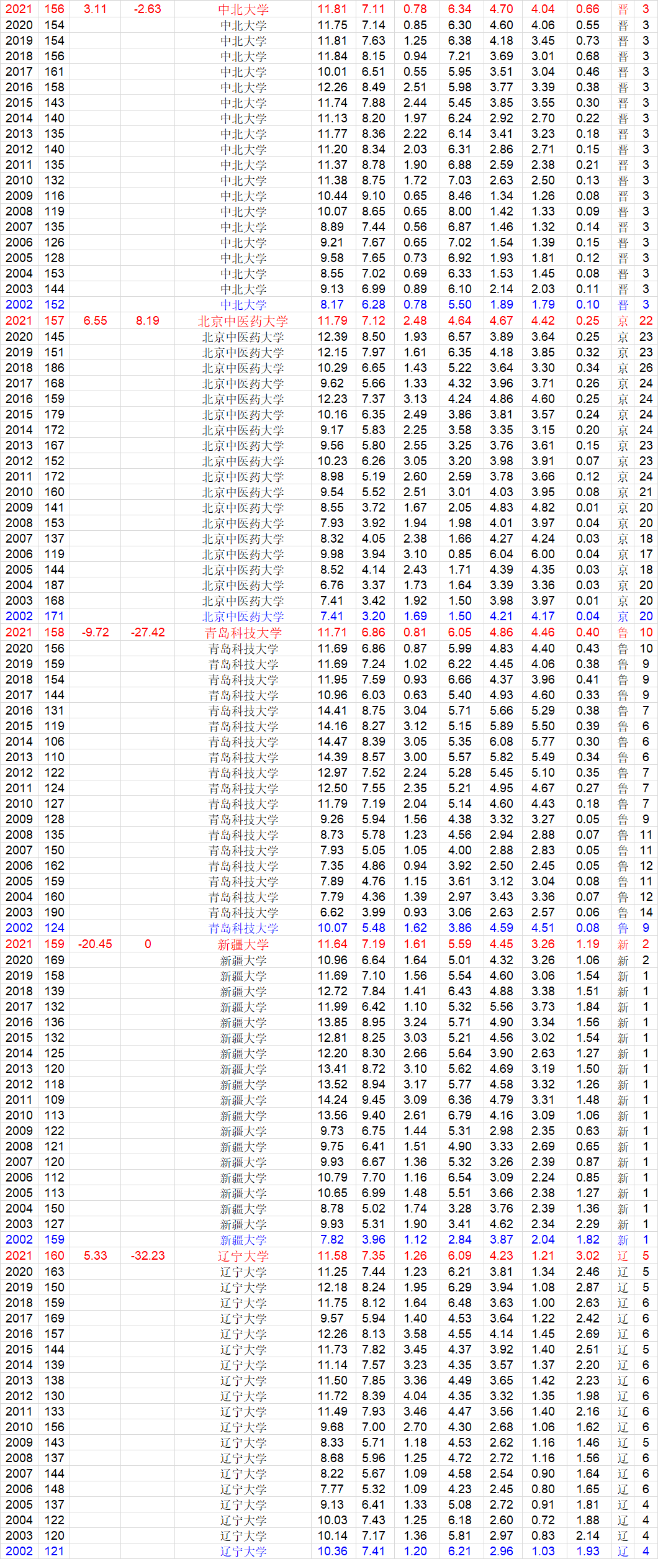Click rank 156 in the 2021 中北大学 row
Screen dimensions: 658x1559
point(54,9)
